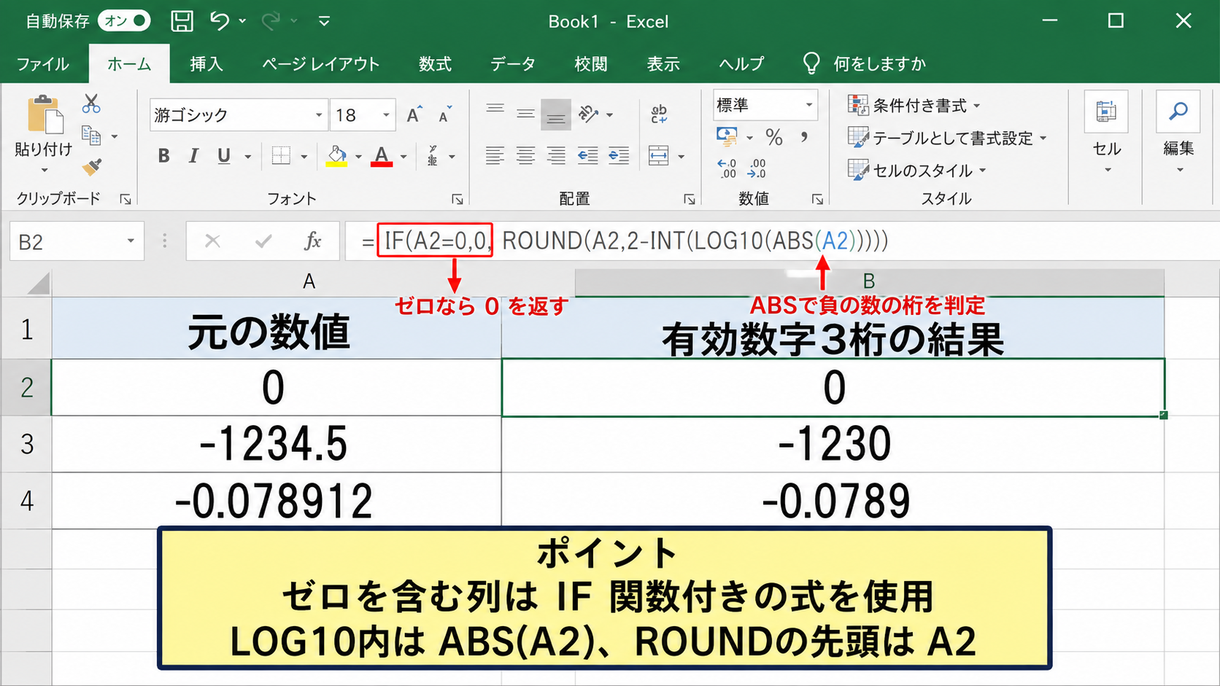
Task: Click the phonetic guide (ふりがな) icon
Action: coord(433,155)
